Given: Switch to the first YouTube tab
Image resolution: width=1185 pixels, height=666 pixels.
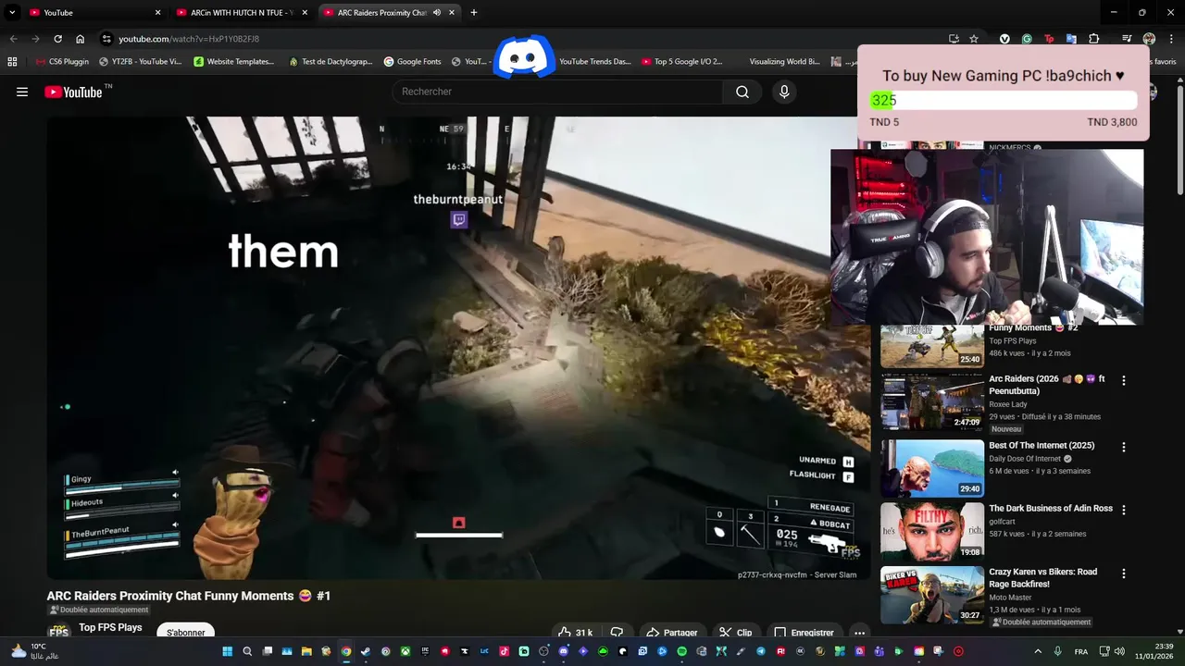Looking at the screenshot, I should point(95,13).
